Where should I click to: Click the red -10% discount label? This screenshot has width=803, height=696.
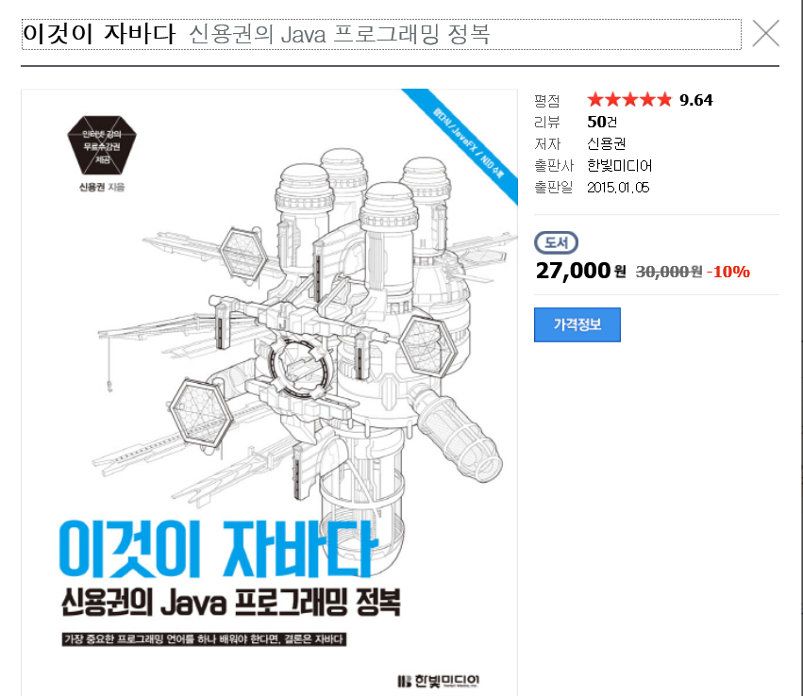point(728,272)
